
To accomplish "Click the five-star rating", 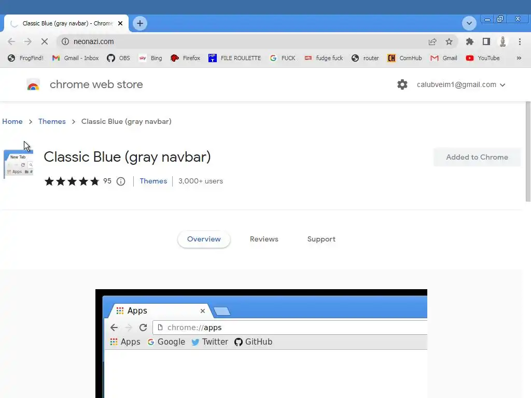I will click(72, 181).
